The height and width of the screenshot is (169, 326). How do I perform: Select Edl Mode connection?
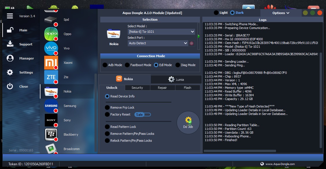pos(163,65)
